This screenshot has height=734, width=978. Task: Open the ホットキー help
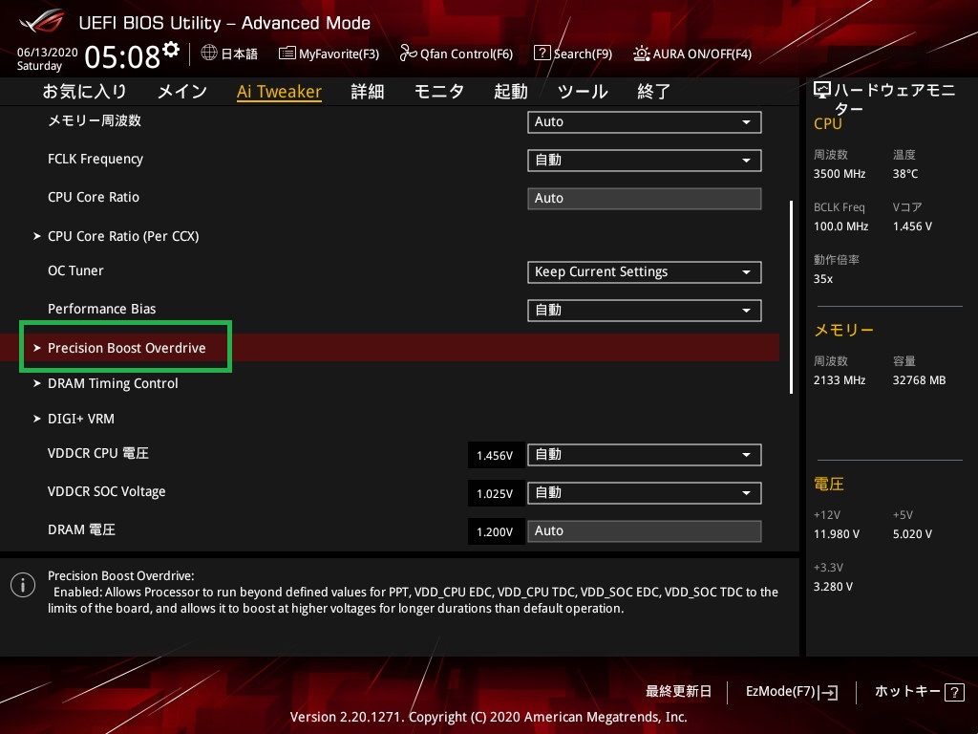pos(920,692)
